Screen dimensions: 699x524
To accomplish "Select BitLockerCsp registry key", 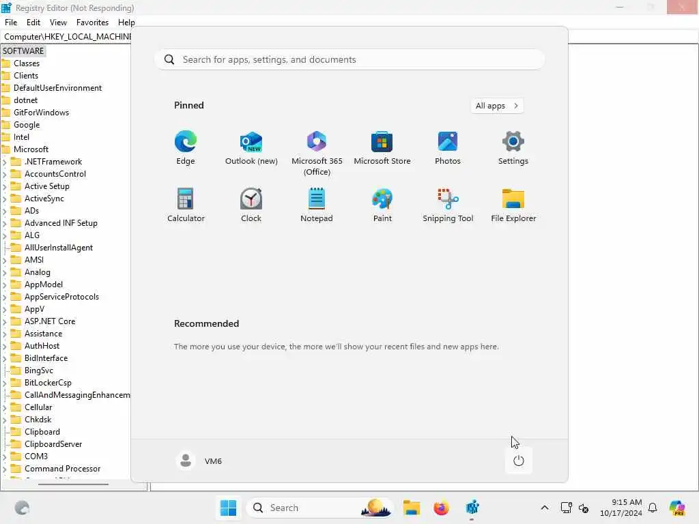I will [48, 383].
